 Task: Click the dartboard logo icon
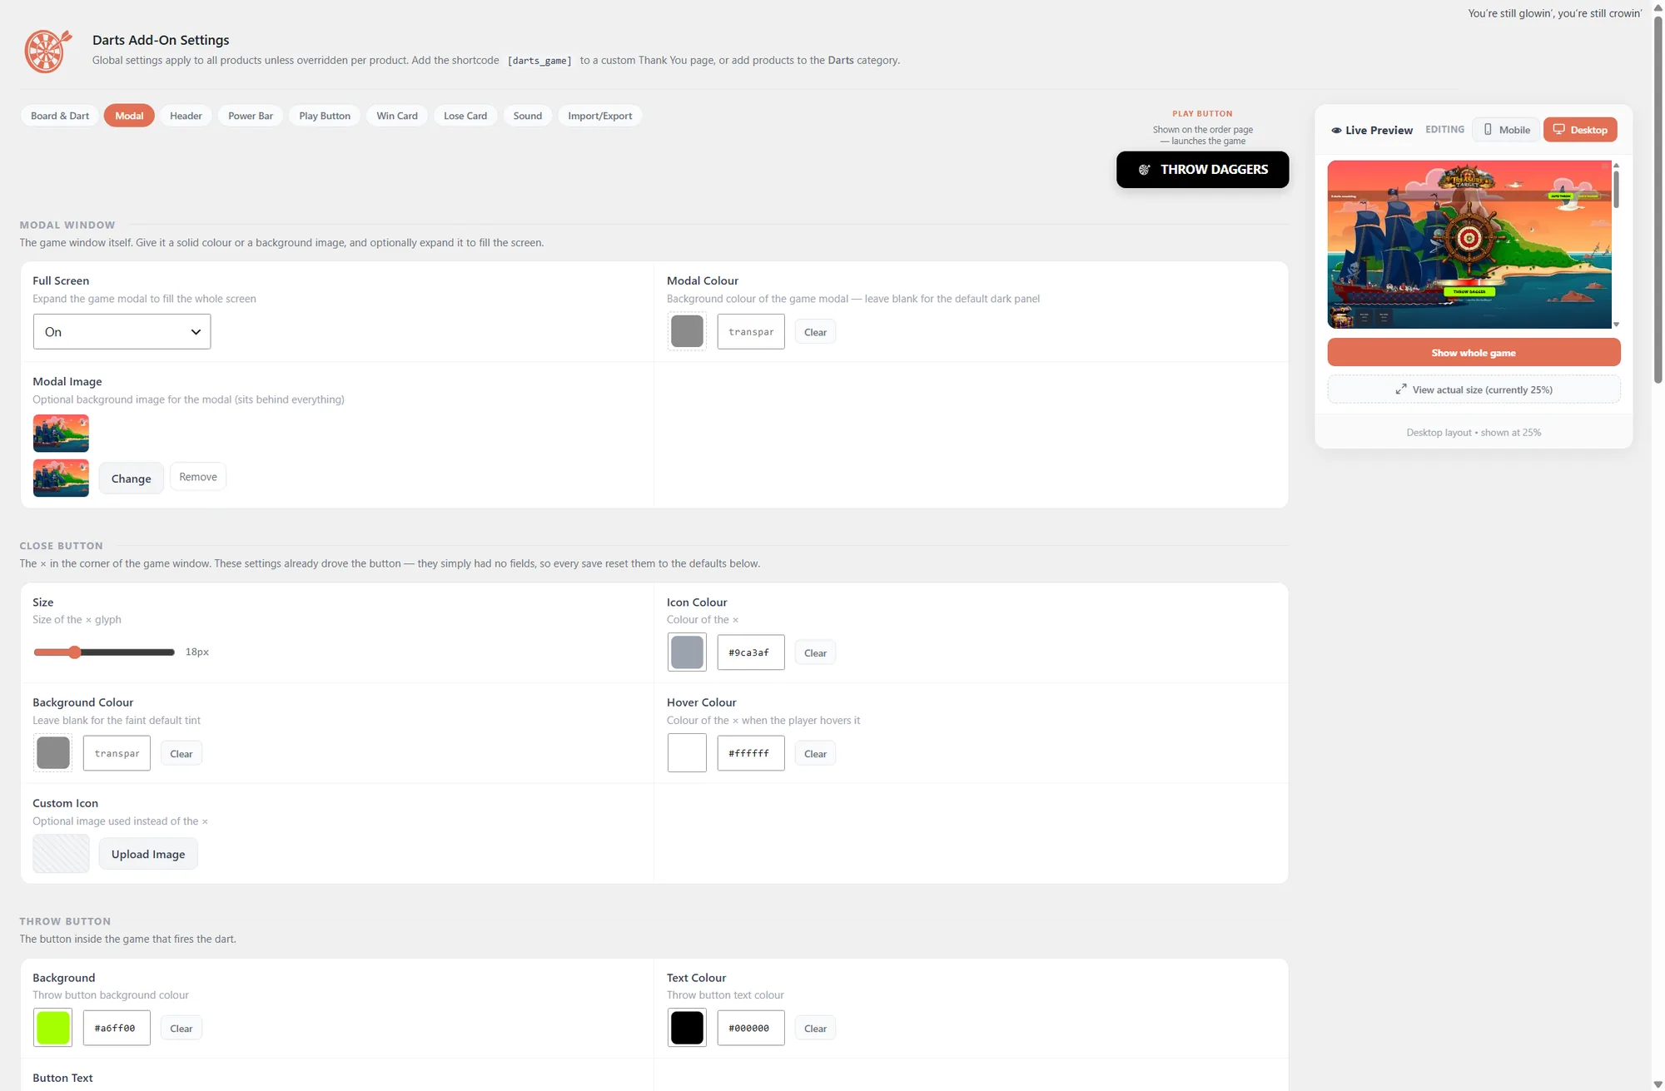click(x=47, y=51)
